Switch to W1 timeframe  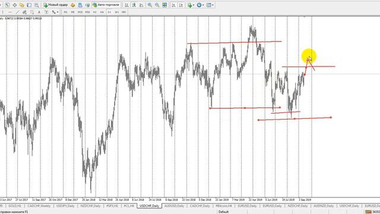117,12
